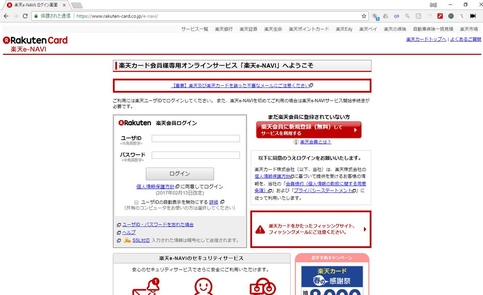Screen dimensions: 483x295
Task: Click the Rakuten Card 楽天e-NAVI logo
Action: tap(35, 44)
